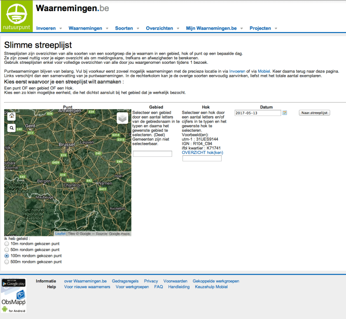Click Leuven on the map

point(87,142)
